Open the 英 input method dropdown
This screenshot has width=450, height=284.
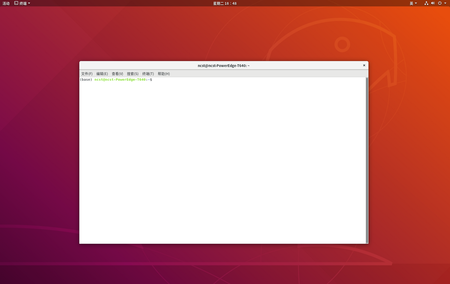pyautogui.click(x=413, y=3)
